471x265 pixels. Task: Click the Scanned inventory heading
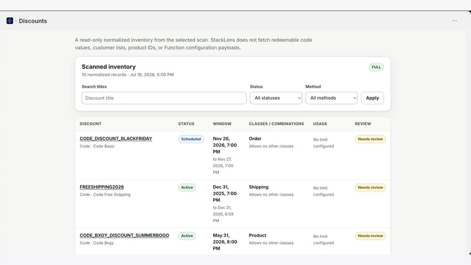[109, 67]
